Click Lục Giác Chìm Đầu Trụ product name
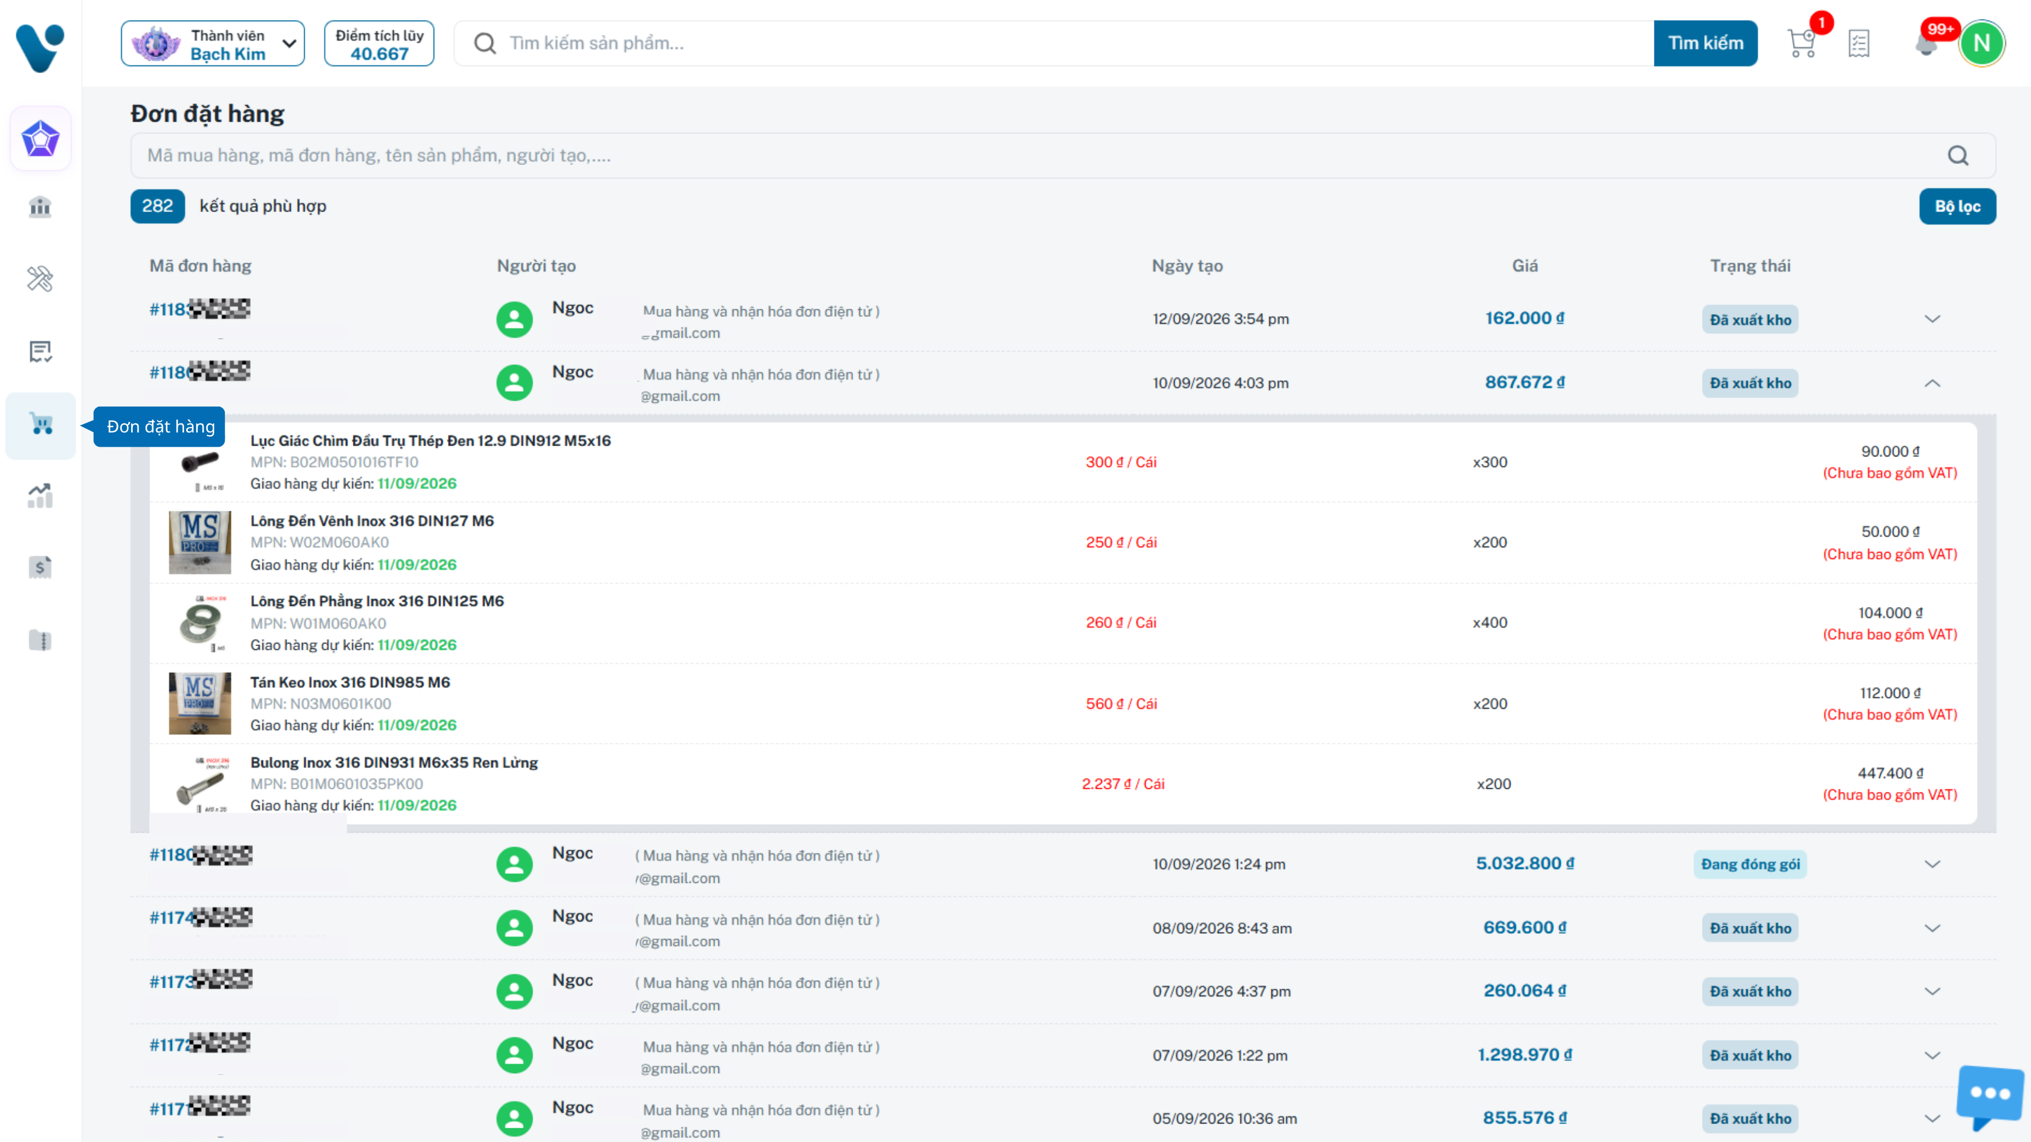 pyautogui.click(x=431, y=440)
